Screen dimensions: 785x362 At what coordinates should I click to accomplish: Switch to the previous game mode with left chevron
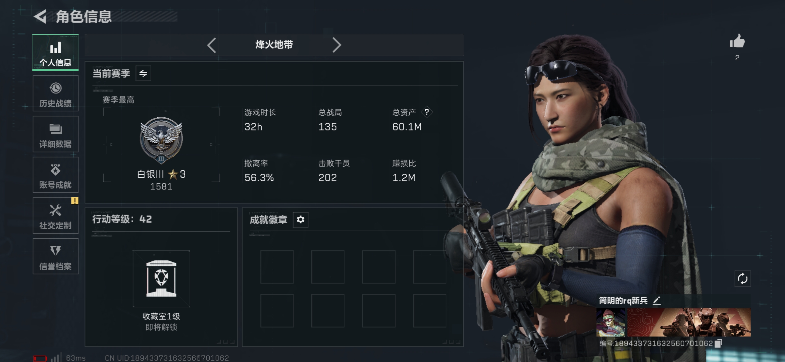pyautogui.click(x=212, y=45)
